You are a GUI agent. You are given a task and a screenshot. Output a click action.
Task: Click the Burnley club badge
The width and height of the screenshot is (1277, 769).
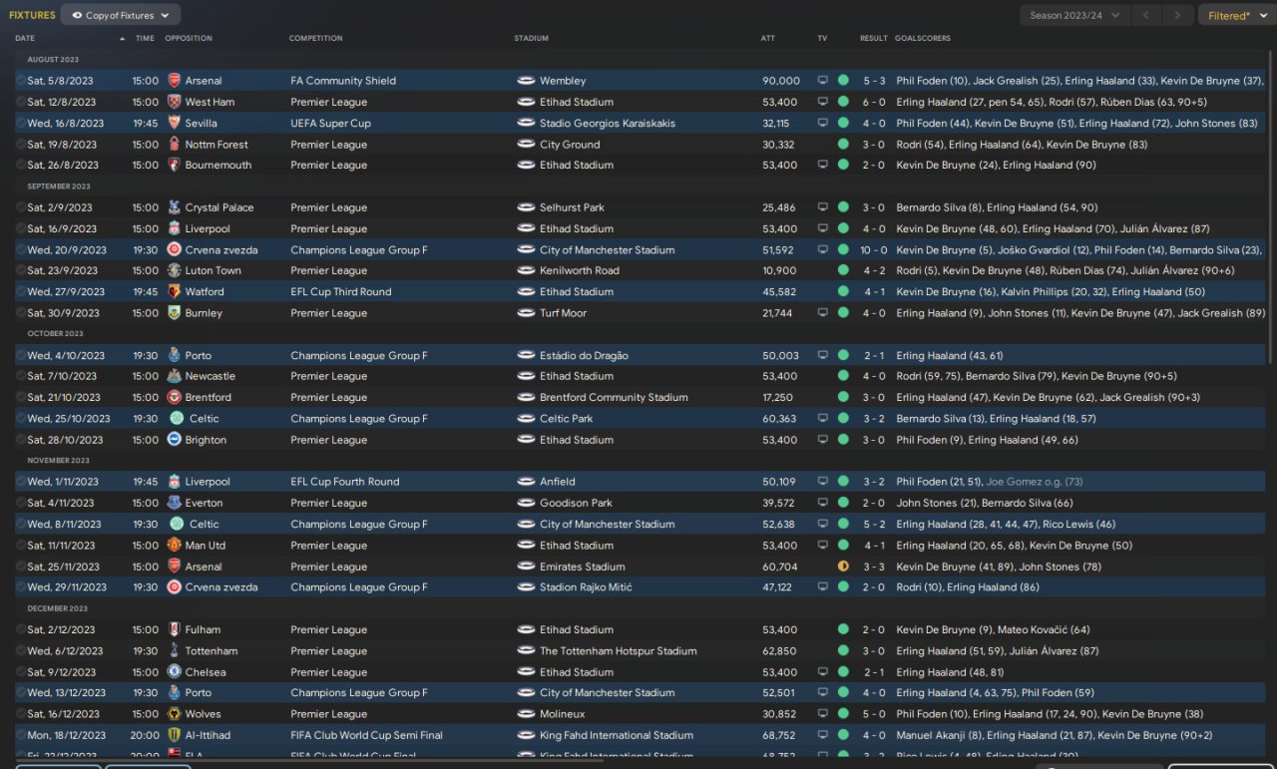click(x=175, y=312)
